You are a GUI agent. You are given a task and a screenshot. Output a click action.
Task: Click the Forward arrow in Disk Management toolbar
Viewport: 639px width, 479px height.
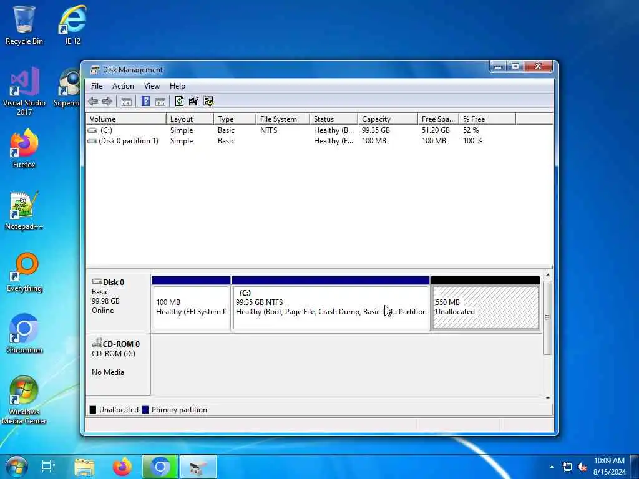click(107, 102)
